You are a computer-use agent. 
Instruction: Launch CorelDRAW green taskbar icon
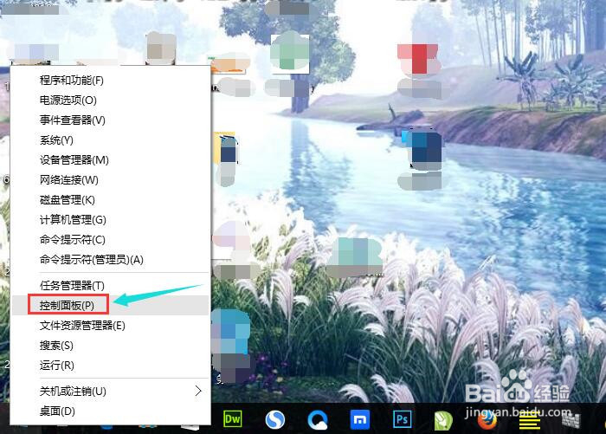point(443,421)
